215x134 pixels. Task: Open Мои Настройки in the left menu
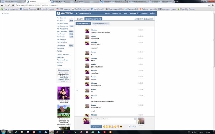pos(62,42)
